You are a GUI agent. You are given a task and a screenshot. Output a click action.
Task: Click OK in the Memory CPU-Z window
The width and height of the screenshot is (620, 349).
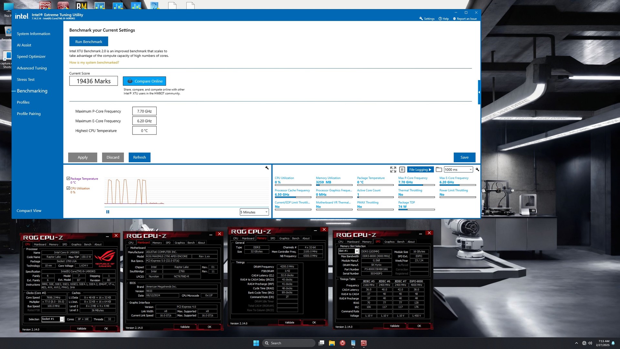314,323
